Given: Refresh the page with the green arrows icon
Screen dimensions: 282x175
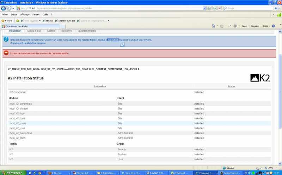Looking at the screenshot, I should (x=214, y=8).
